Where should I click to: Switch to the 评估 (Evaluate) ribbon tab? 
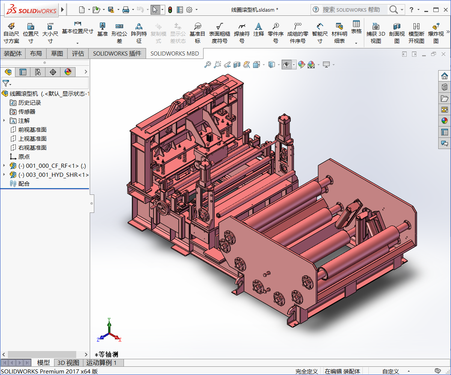coord(78,53)
